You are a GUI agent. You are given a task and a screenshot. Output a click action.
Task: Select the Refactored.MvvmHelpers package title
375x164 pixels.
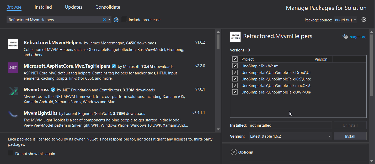pos(53,43)
